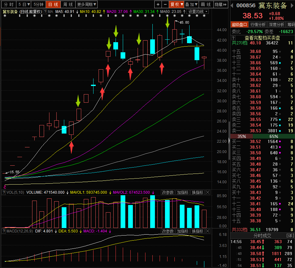Open help icon beside MACD(12,26,9)
The width and height of the screenshot is (295, 268).
[4, 231]
